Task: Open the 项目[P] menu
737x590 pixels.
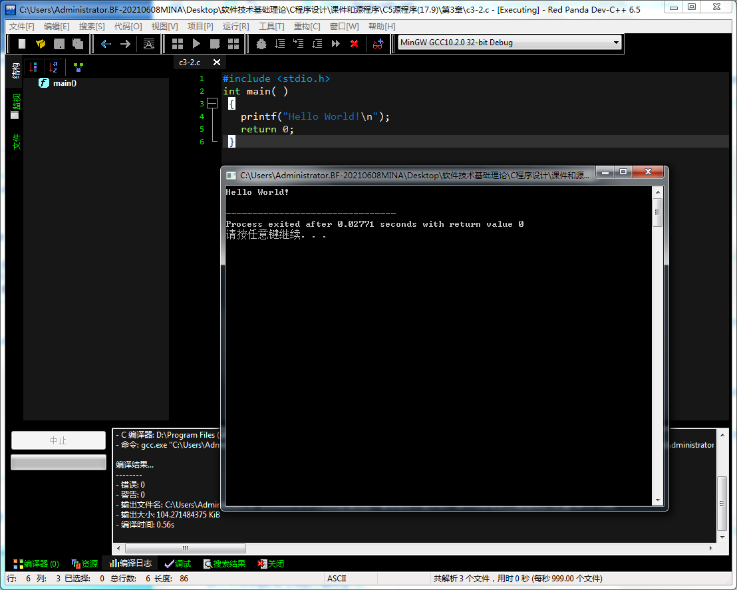Action: [x=200, y=27]
